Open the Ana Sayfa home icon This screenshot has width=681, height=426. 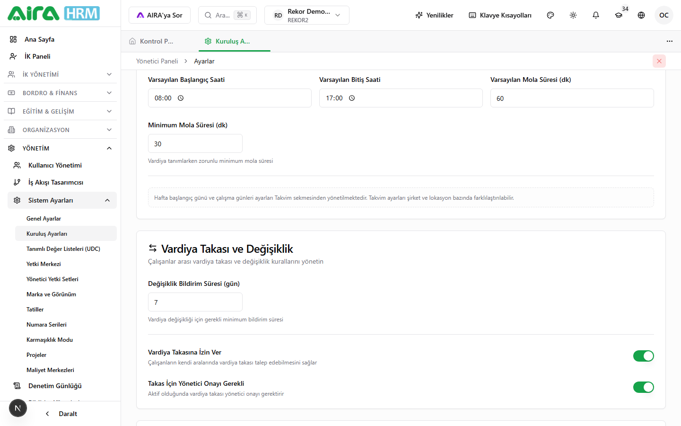(x=13, y=39)
